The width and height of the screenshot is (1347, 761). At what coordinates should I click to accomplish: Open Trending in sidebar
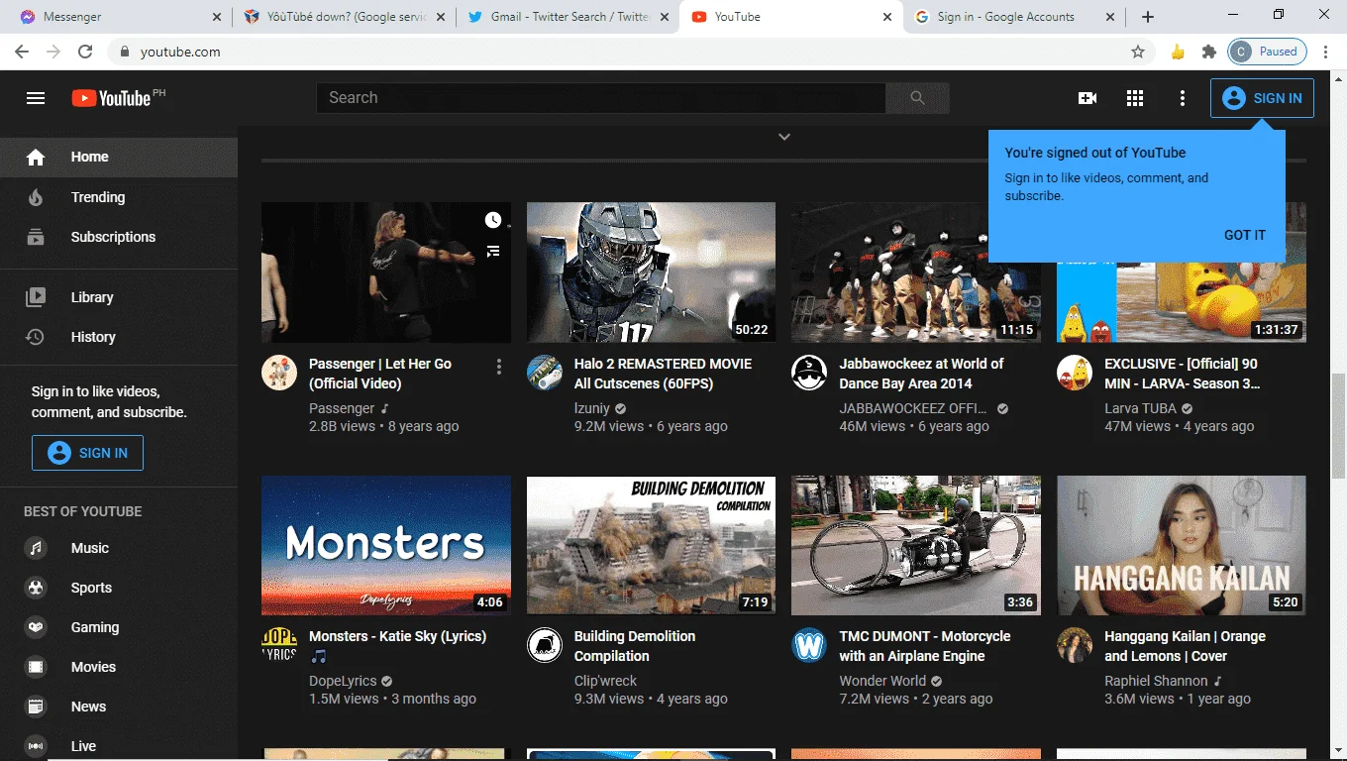[119, 197]
